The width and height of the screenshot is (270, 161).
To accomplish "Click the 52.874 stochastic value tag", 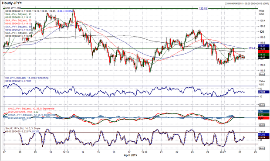I will pos(263,137).
